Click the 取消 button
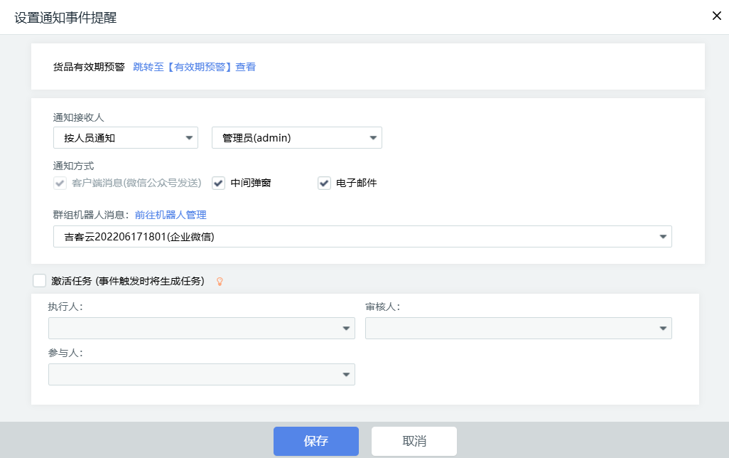 click(414, 441)
